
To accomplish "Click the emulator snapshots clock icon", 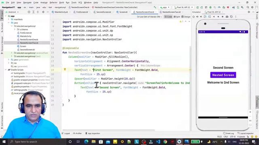I will (x=231, y=17).
